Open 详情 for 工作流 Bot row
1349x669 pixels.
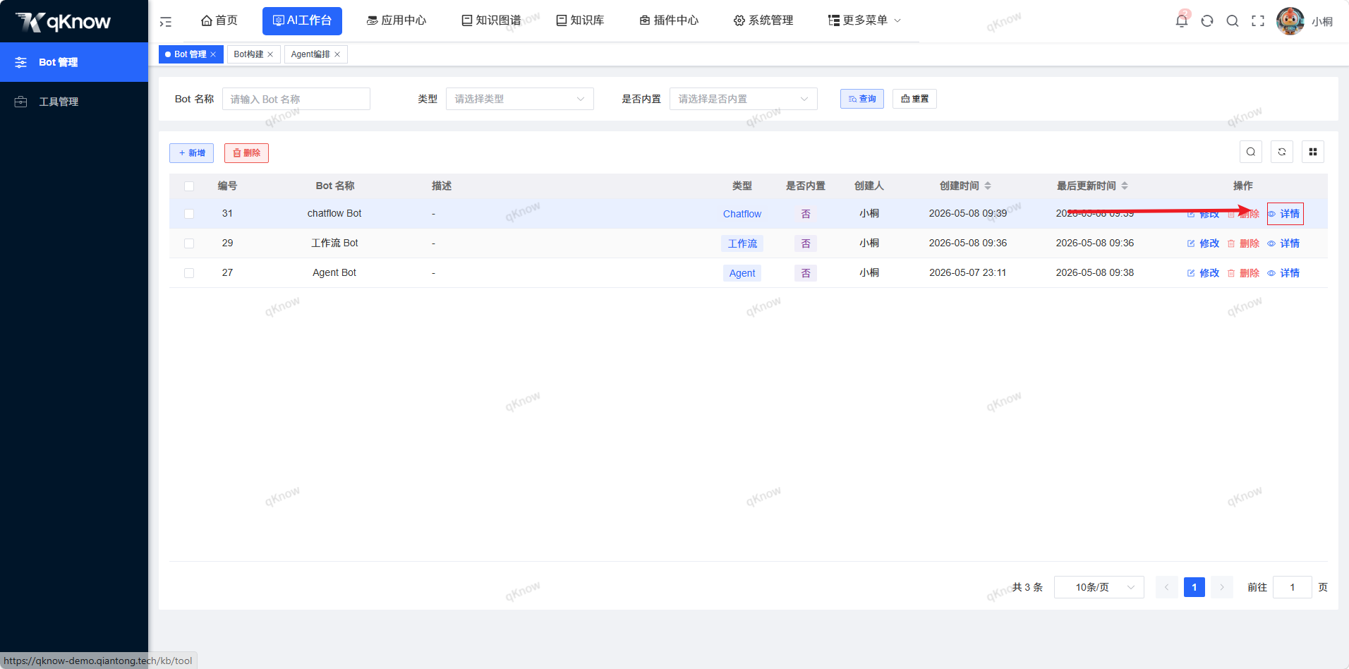[x=1283, y=243]
